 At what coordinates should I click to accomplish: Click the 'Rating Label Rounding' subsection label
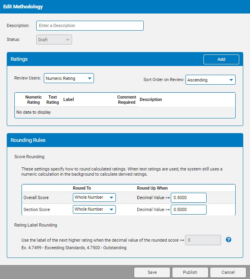[x=36, y=225]
